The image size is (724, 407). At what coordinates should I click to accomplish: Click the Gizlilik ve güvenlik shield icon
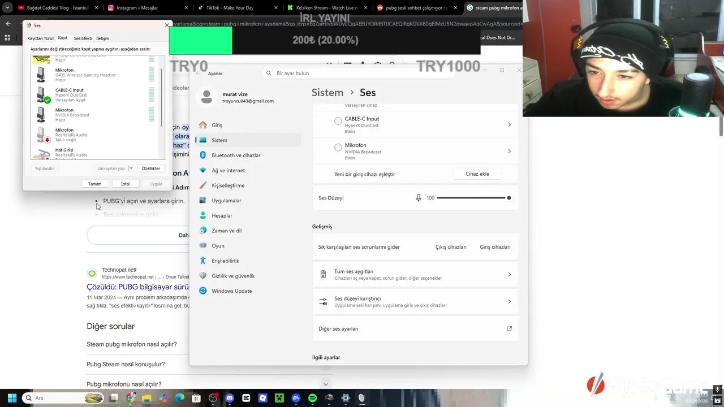point(203,276)
